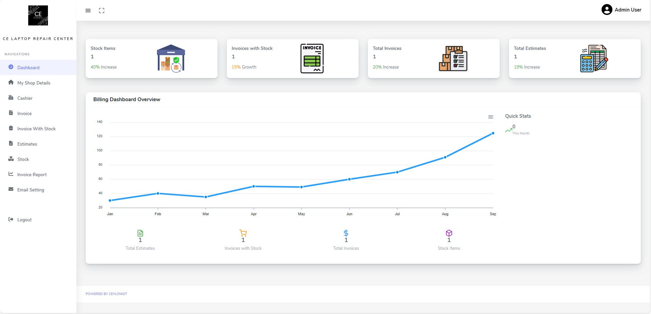Toggle fullscreen mode
Screen dimensions: 651x314
tap(101, 10)
